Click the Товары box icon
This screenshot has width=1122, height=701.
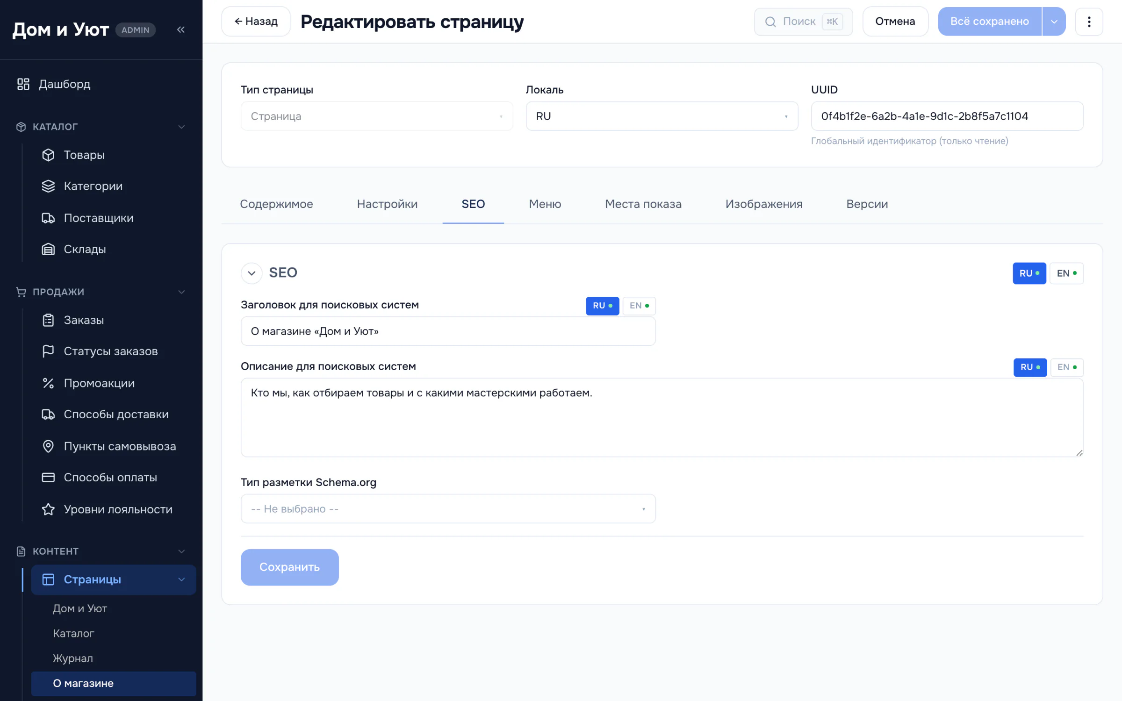[48, 155]
